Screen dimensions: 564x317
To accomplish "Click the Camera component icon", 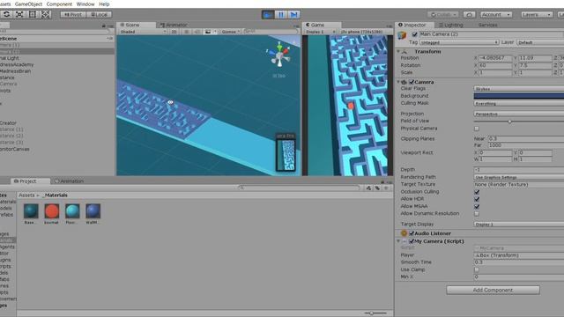I will (404, 82).
